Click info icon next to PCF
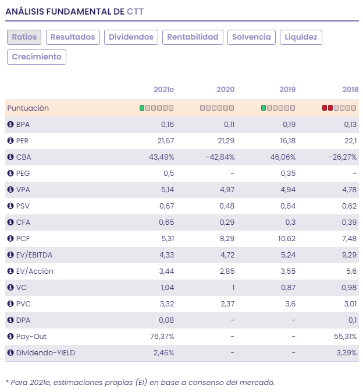Image resolution: width=363 pixels, height=392 pixels. tap(10, 239)
